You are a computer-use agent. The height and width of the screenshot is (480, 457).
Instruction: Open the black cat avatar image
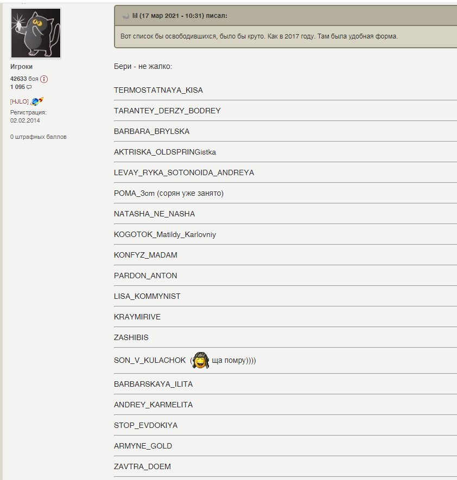point(36,33)
